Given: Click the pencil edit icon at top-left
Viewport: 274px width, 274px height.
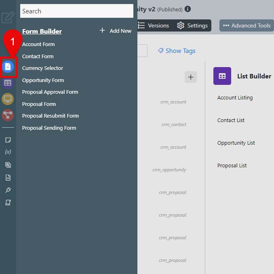Looking at the screenshot, I should point(8,19).
